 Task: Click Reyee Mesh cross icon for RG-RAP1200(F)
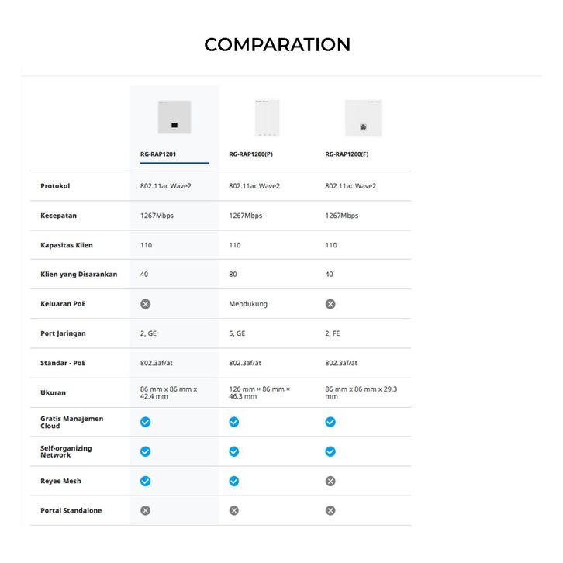tap(330, 481)
